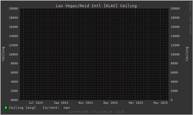Image resolution: width=193 pixels, height=115 pixels.
Task: Select the Jul 2024 x-axis label
Action: 36,103
